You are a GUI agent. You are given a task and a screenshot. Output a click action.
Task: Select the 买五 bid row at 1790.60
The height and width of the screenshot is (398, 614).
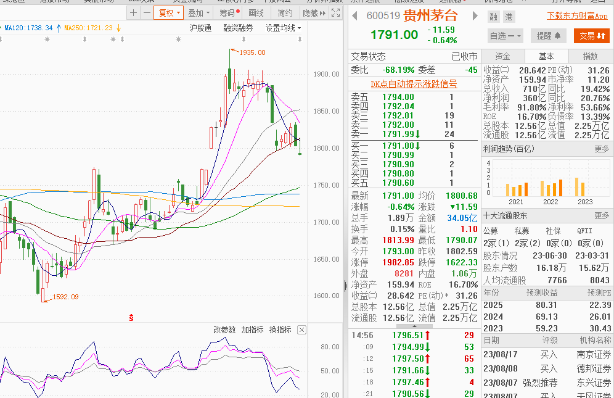(414, 183)
